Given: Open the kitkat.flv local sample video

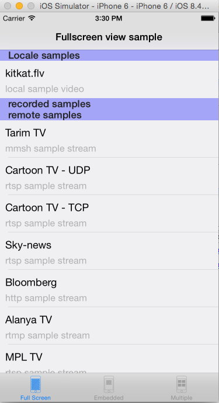Looking at the screenshot, I should point(110,79).
